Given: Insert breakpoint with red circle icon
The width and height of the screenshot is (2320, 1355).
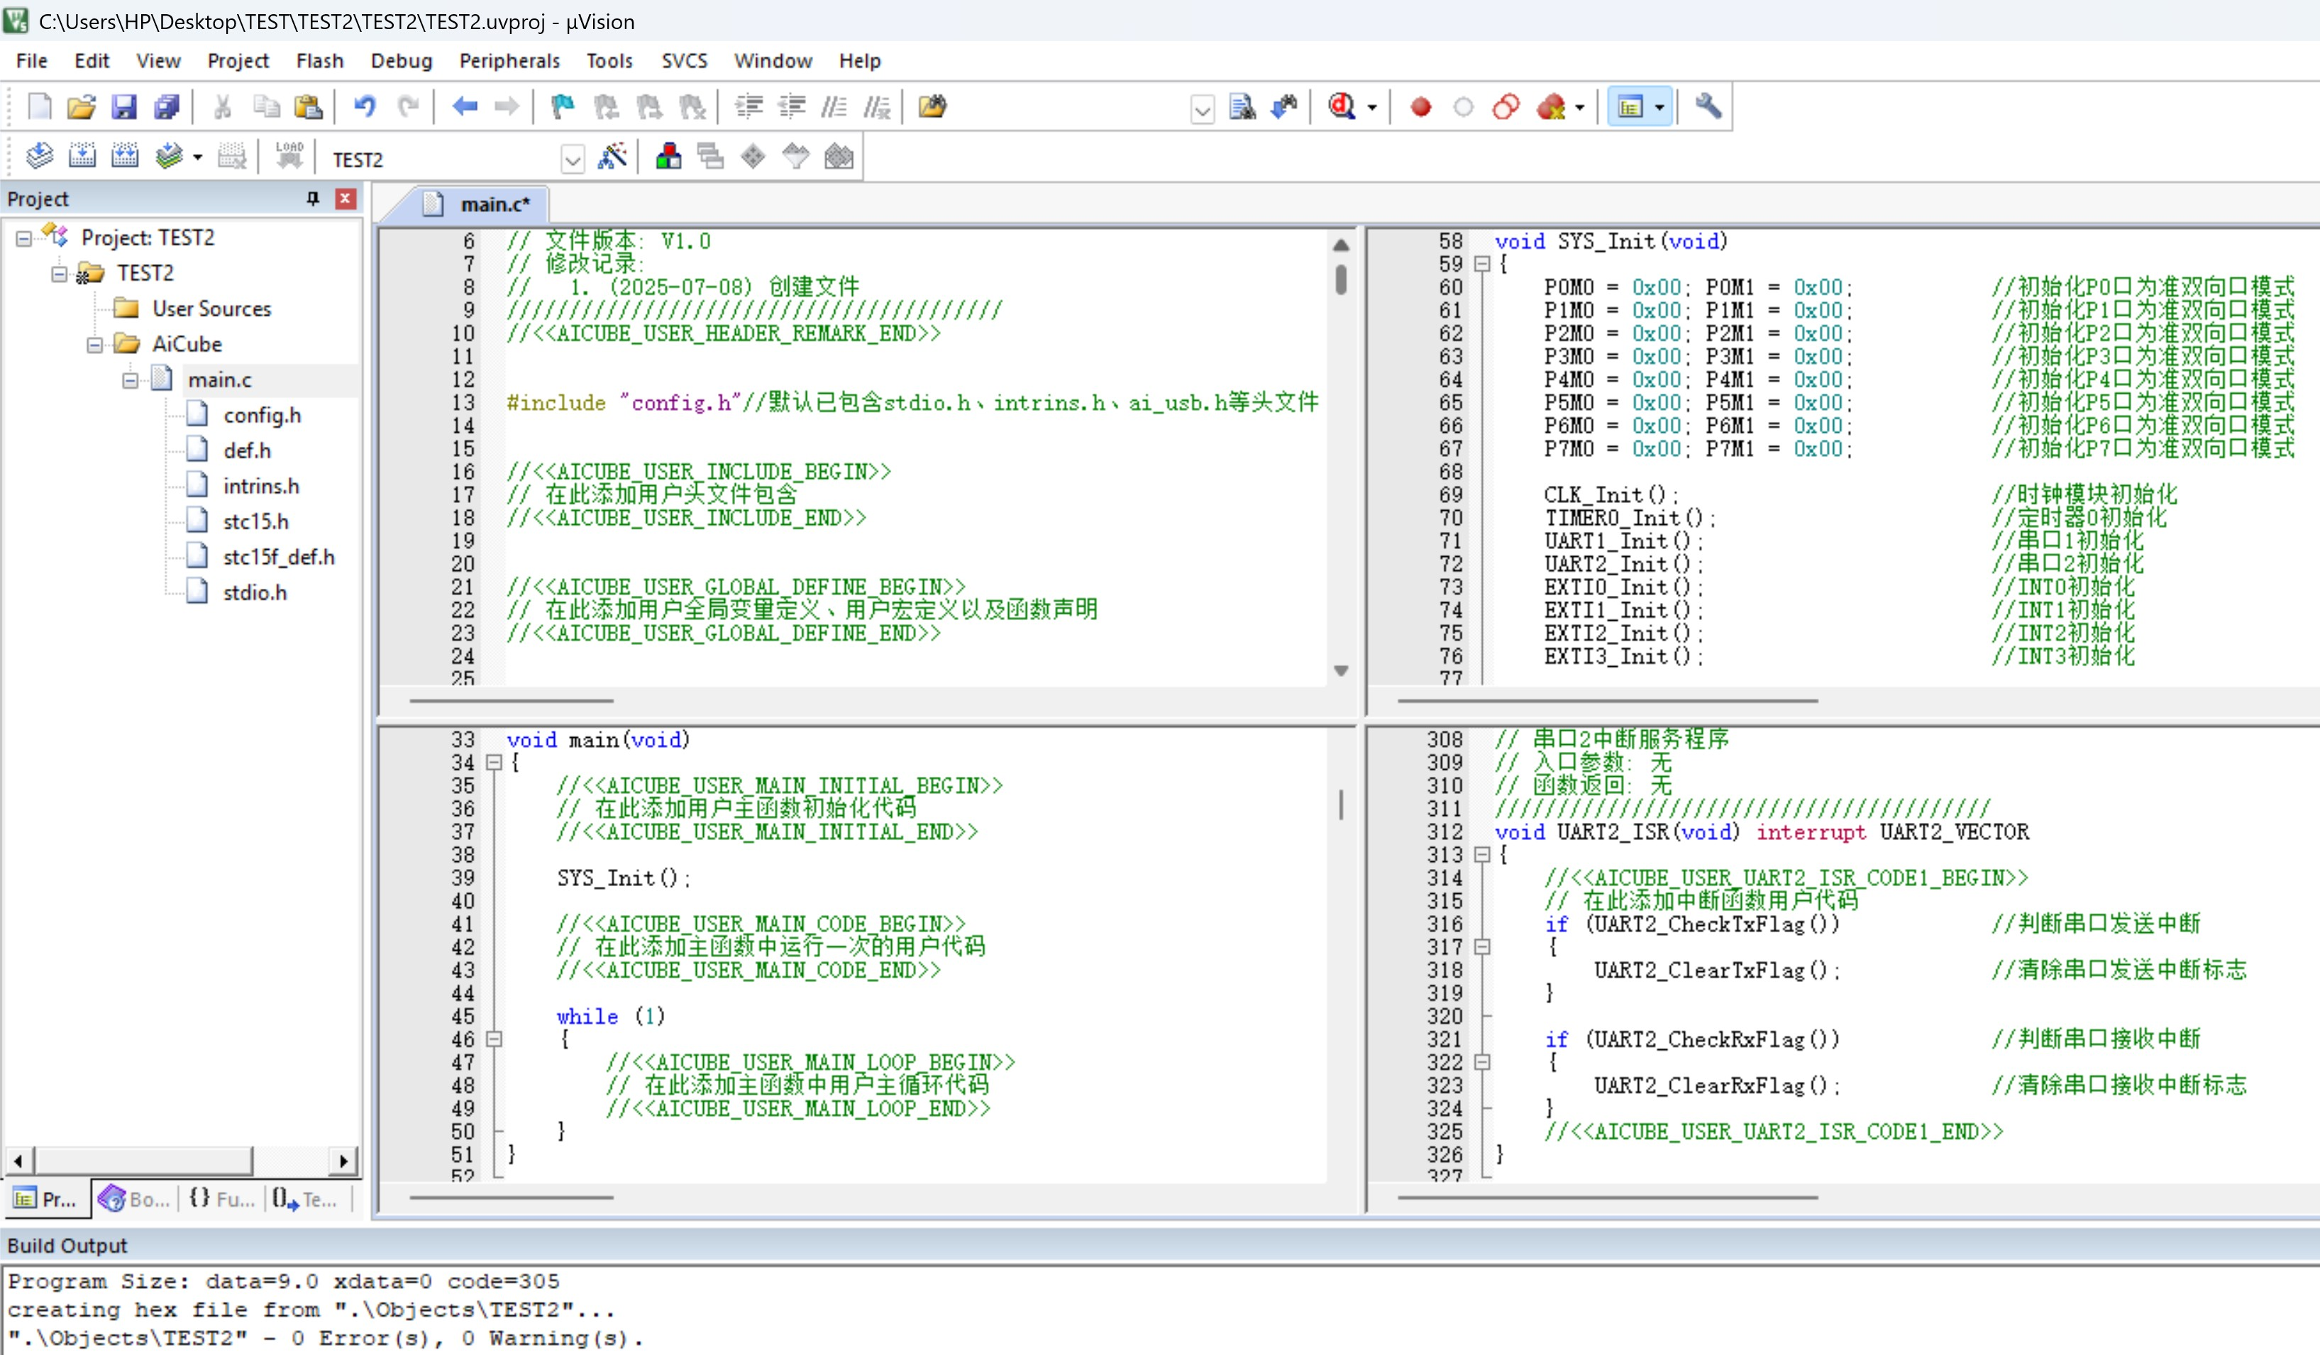Looking at the screenshot, I should click(1420, 107).
